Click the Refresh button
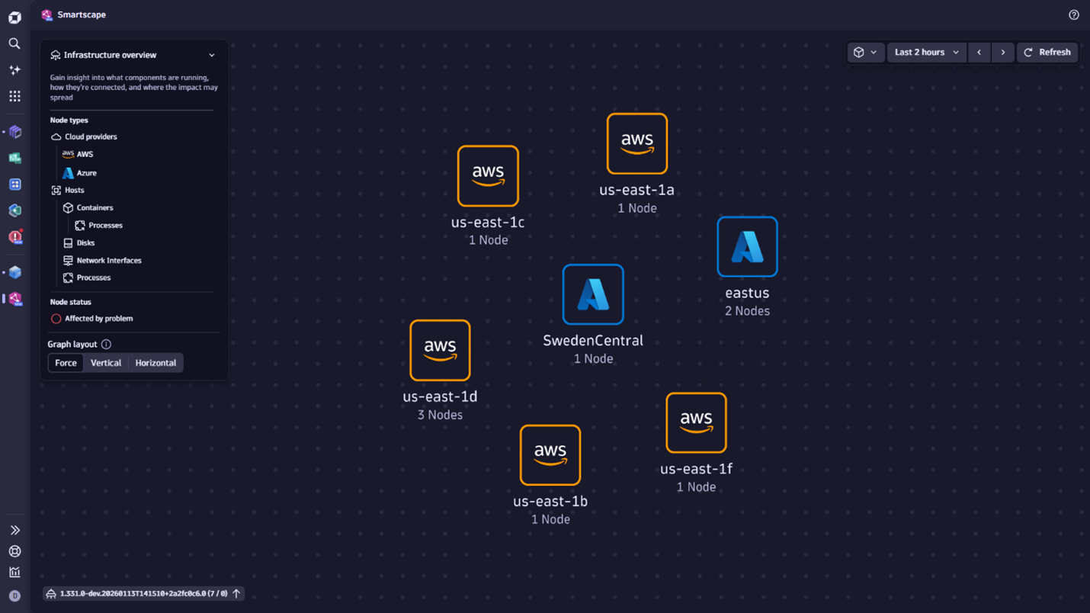Screen dimensions: 1090x613 point(1047,52)
